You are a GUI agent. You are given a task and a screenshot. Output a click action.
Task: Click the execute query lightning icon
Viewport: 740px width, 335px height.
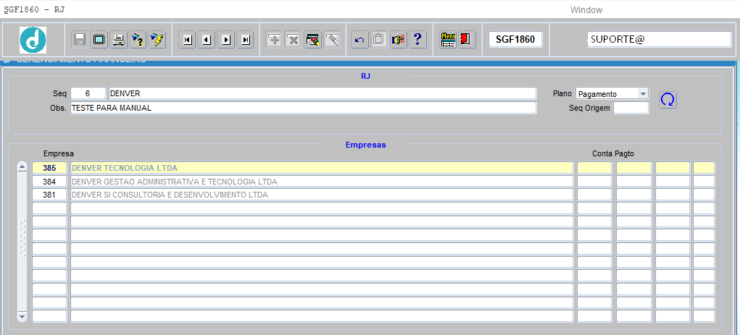coord(157,40)
